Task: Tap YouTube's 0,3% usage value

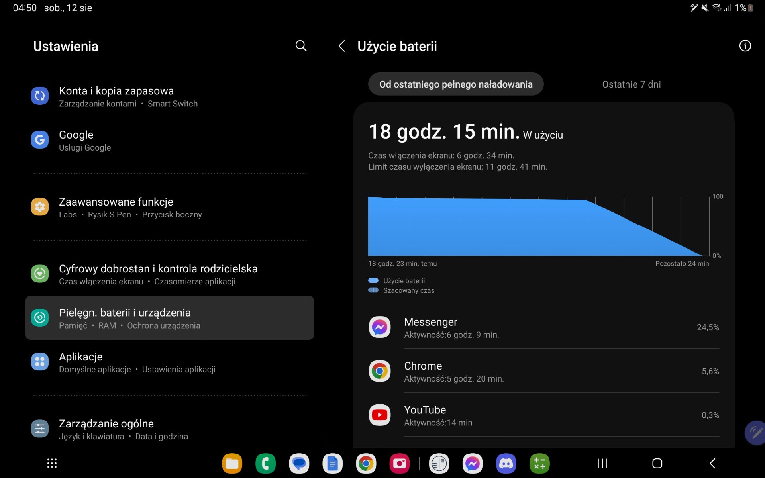Action: [x=710, y=415]
